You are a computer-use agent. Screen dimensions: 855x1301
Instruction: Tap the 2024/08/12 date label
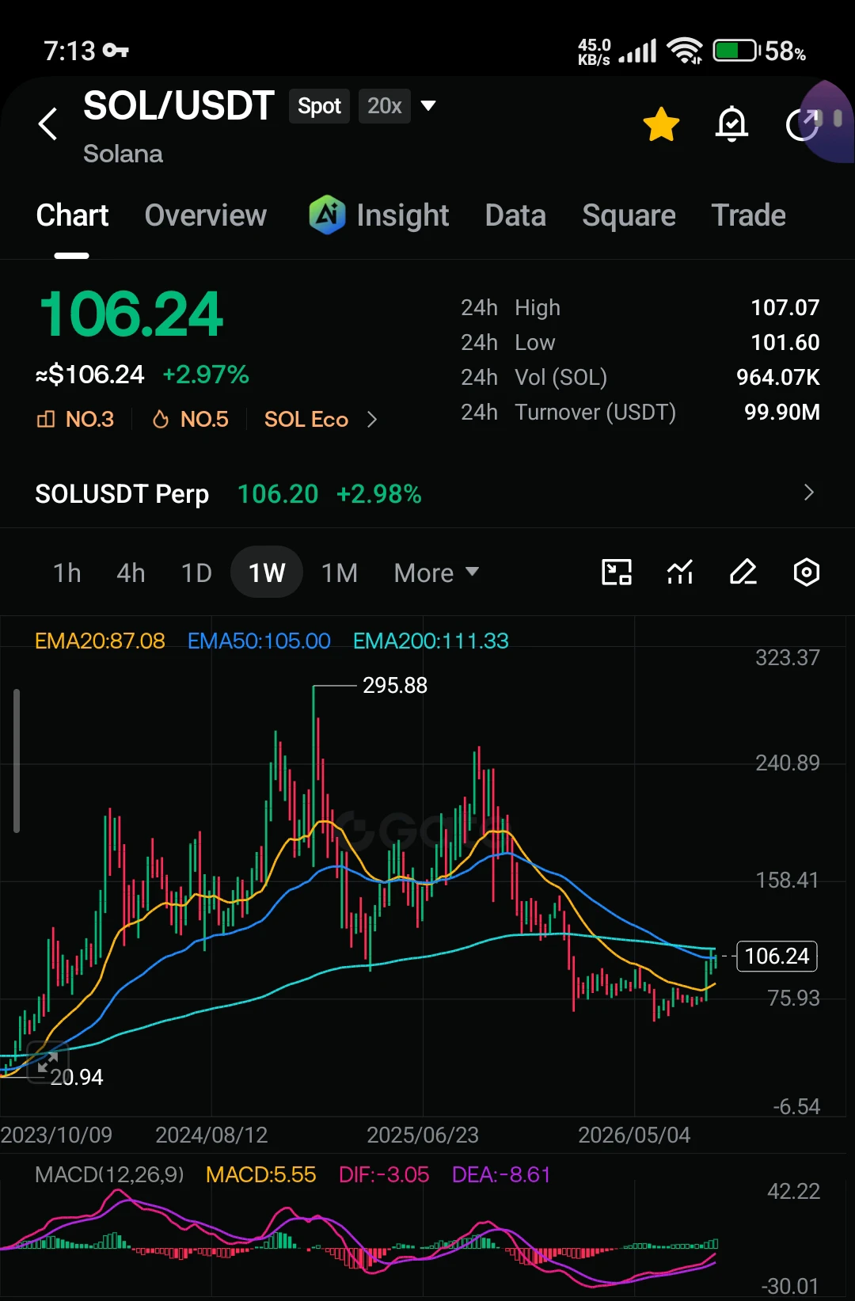pyautogui.click(x=211, y=1135)
